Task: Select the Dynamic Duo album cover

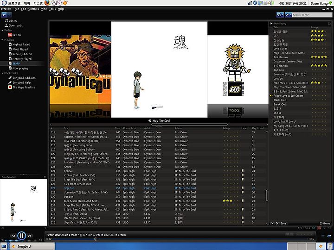Action: click(x=80, y=69)
